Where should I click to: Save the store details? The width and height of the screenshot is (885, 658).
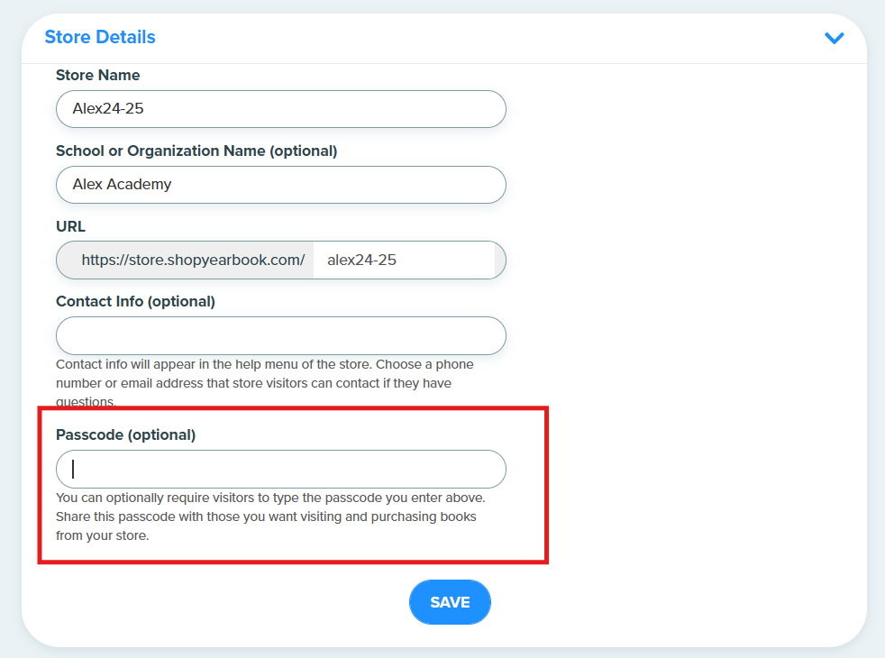450,602
